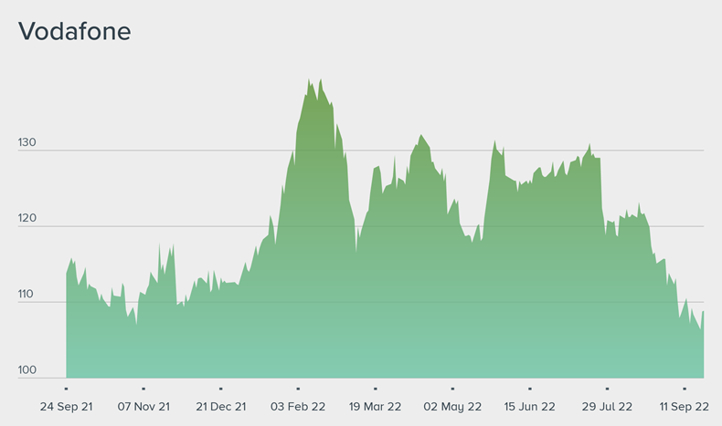Click the tick mark above 03 Feb 22
This screenshot has height=426, width=722.
[298, 389]
